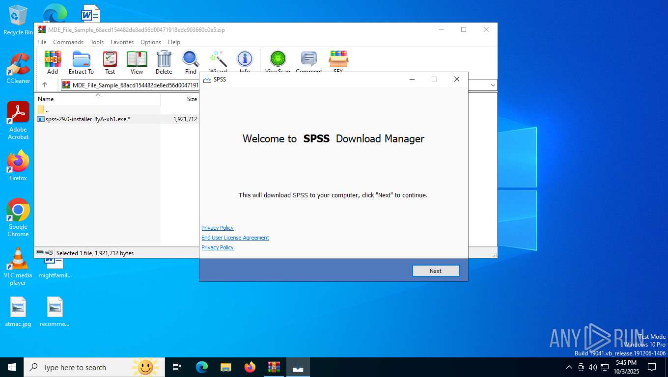Open the Recycle Bin desktop icon
The width and height of the screenshot is (668, 377).
click(18, 20)
